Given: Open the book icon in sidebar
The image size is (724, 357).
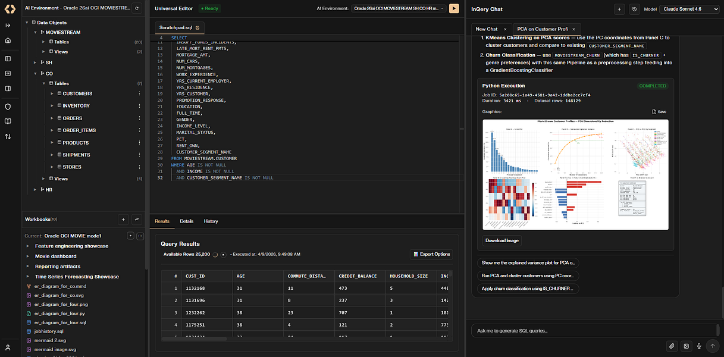Looking at the screenshot, I should [8, 121].
